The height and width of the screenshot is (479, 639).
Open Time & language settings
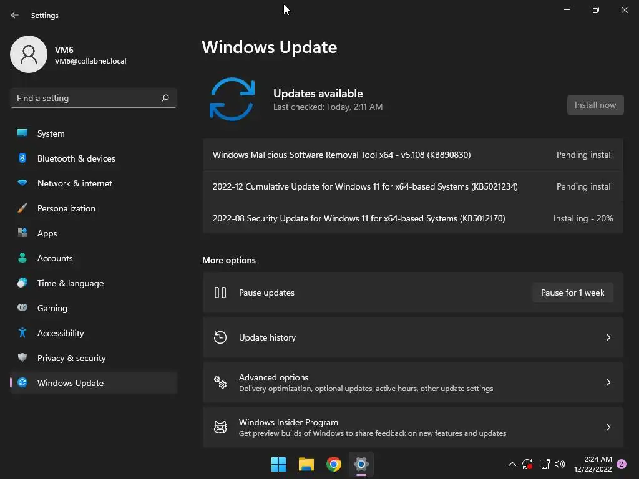pyautogui.click(x=94, y=283)
